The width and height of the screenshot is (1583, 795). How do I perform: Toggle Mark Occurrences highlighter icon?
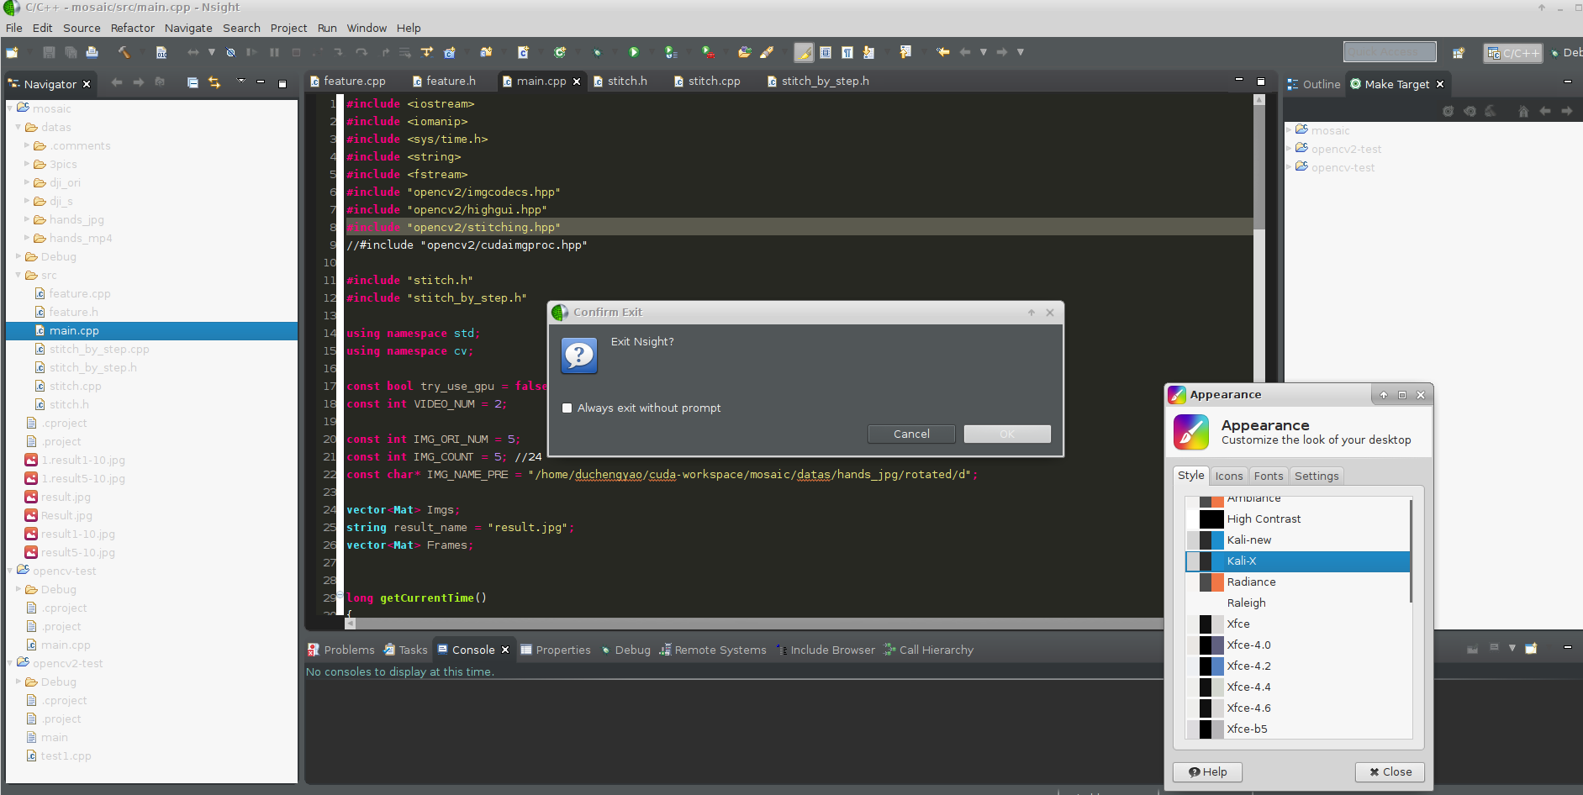(804, 52)
